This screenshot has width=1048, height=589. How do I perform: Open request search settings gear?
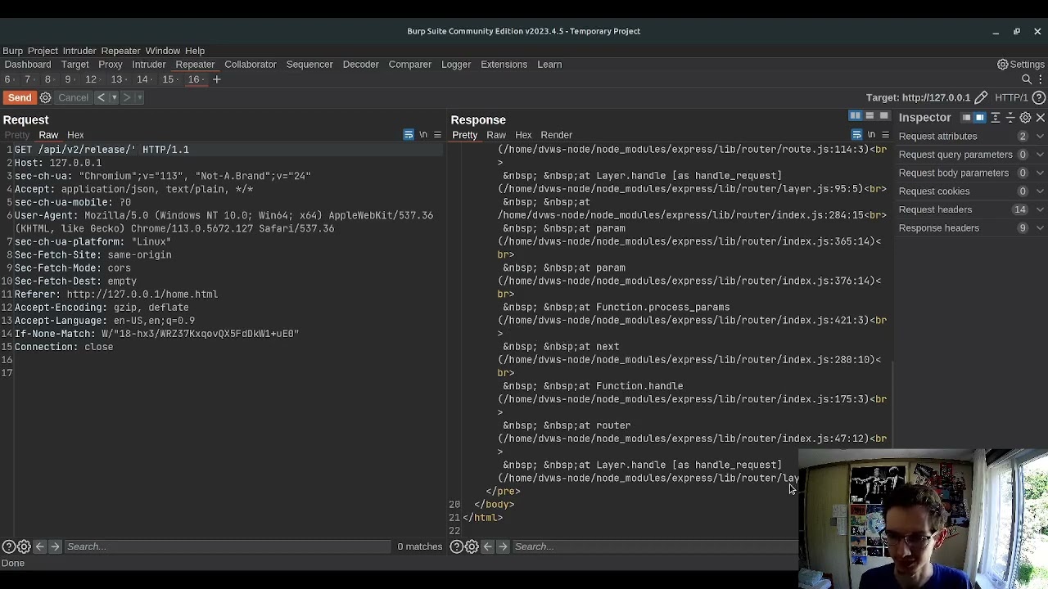click(24, 546)
